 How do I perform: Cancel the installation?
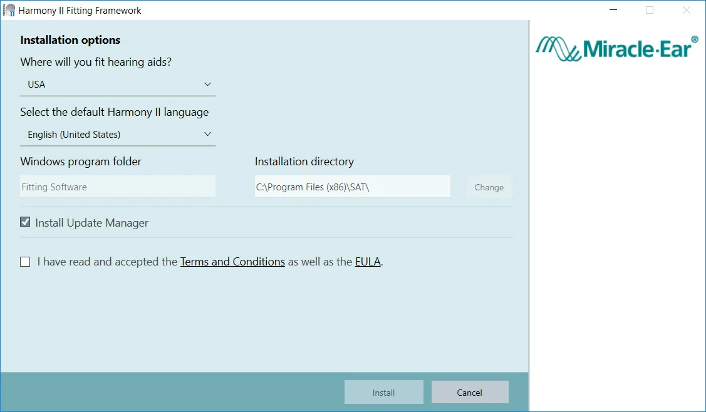470,393
